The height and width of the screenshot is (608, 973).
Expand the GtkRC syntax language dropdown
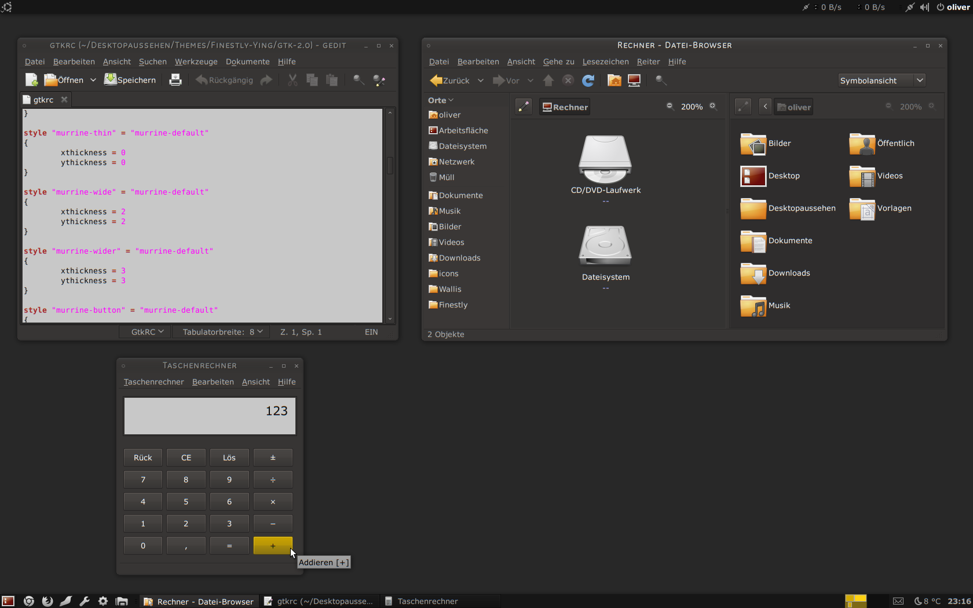[147, 332]
